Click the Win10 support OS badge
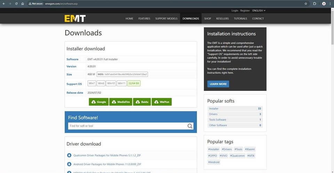334x173 pixels. [x=111, y=83]
